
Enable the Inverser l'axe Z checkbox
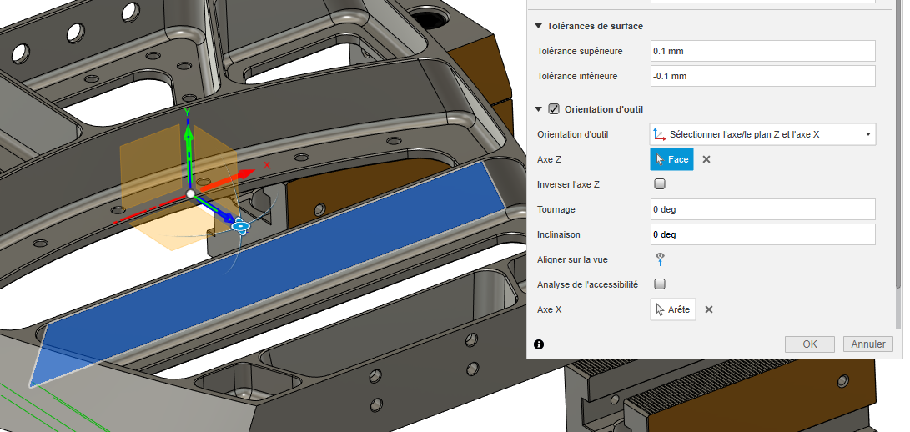tap(660, 184)
